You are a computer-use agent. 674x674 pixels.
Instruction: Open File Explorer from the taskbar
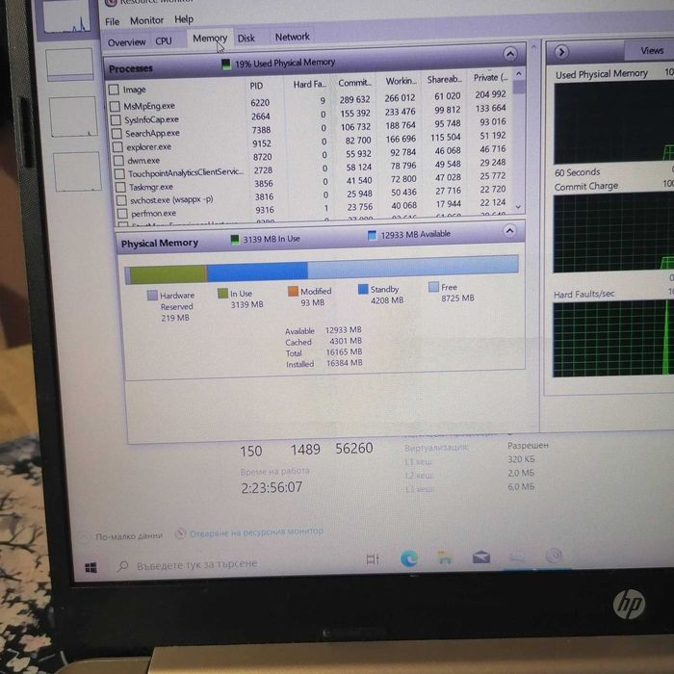click(x=445, y=557)
